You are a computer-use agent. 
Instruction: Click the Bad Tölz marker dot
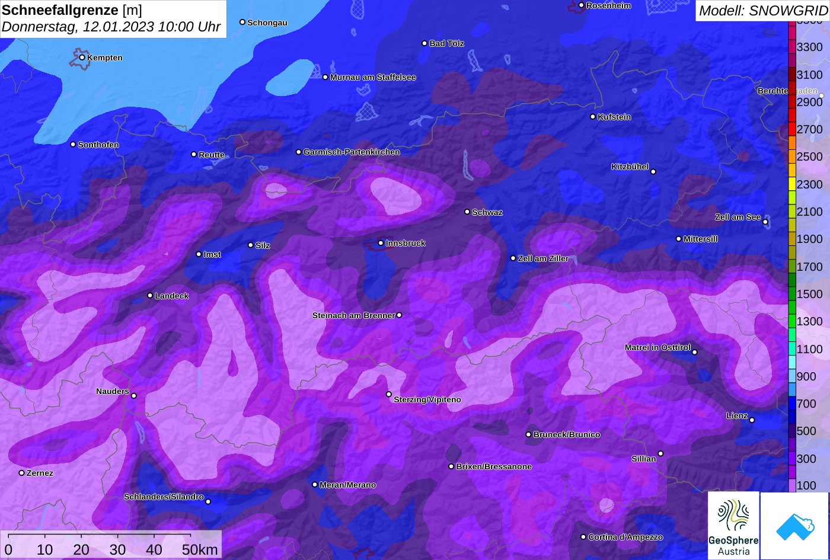(424, 43)
